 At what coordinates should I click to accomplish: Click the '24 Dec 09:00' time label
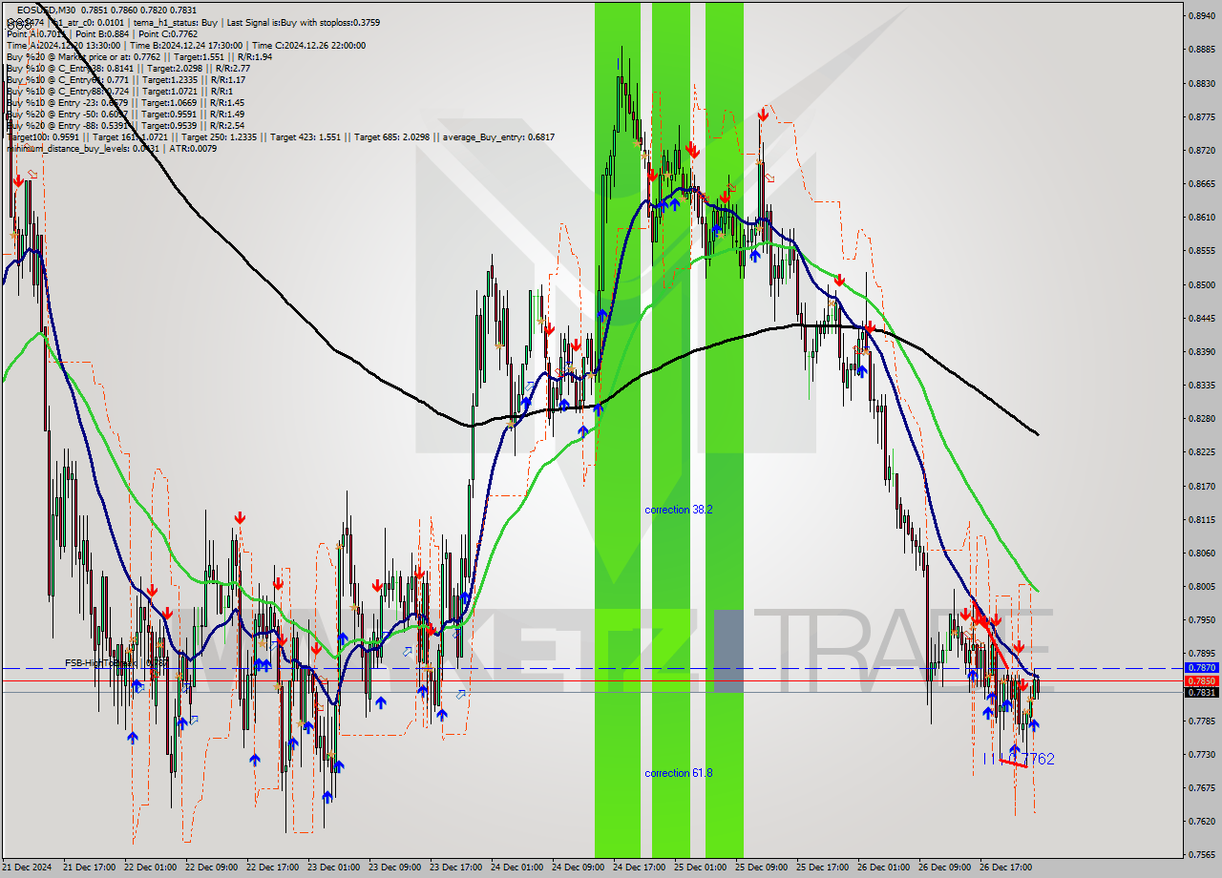[578, 868]
